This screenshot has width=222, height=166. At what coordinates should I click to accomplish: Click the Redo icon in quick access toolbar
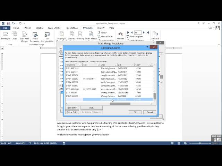pos(20,23)
